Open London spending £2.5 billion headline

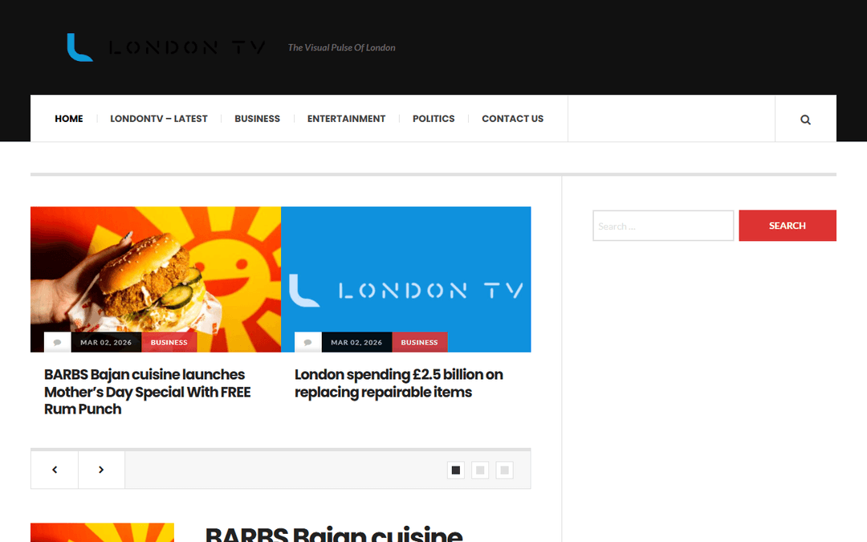[399, 383]
